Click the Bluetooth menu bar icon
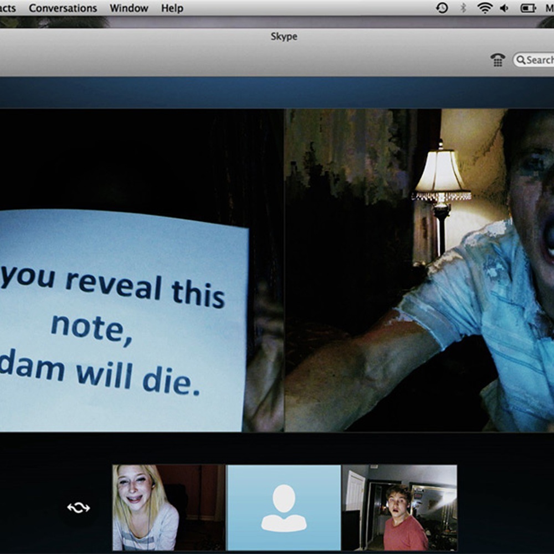Screen dimensions: 554x554 (463, 8)
